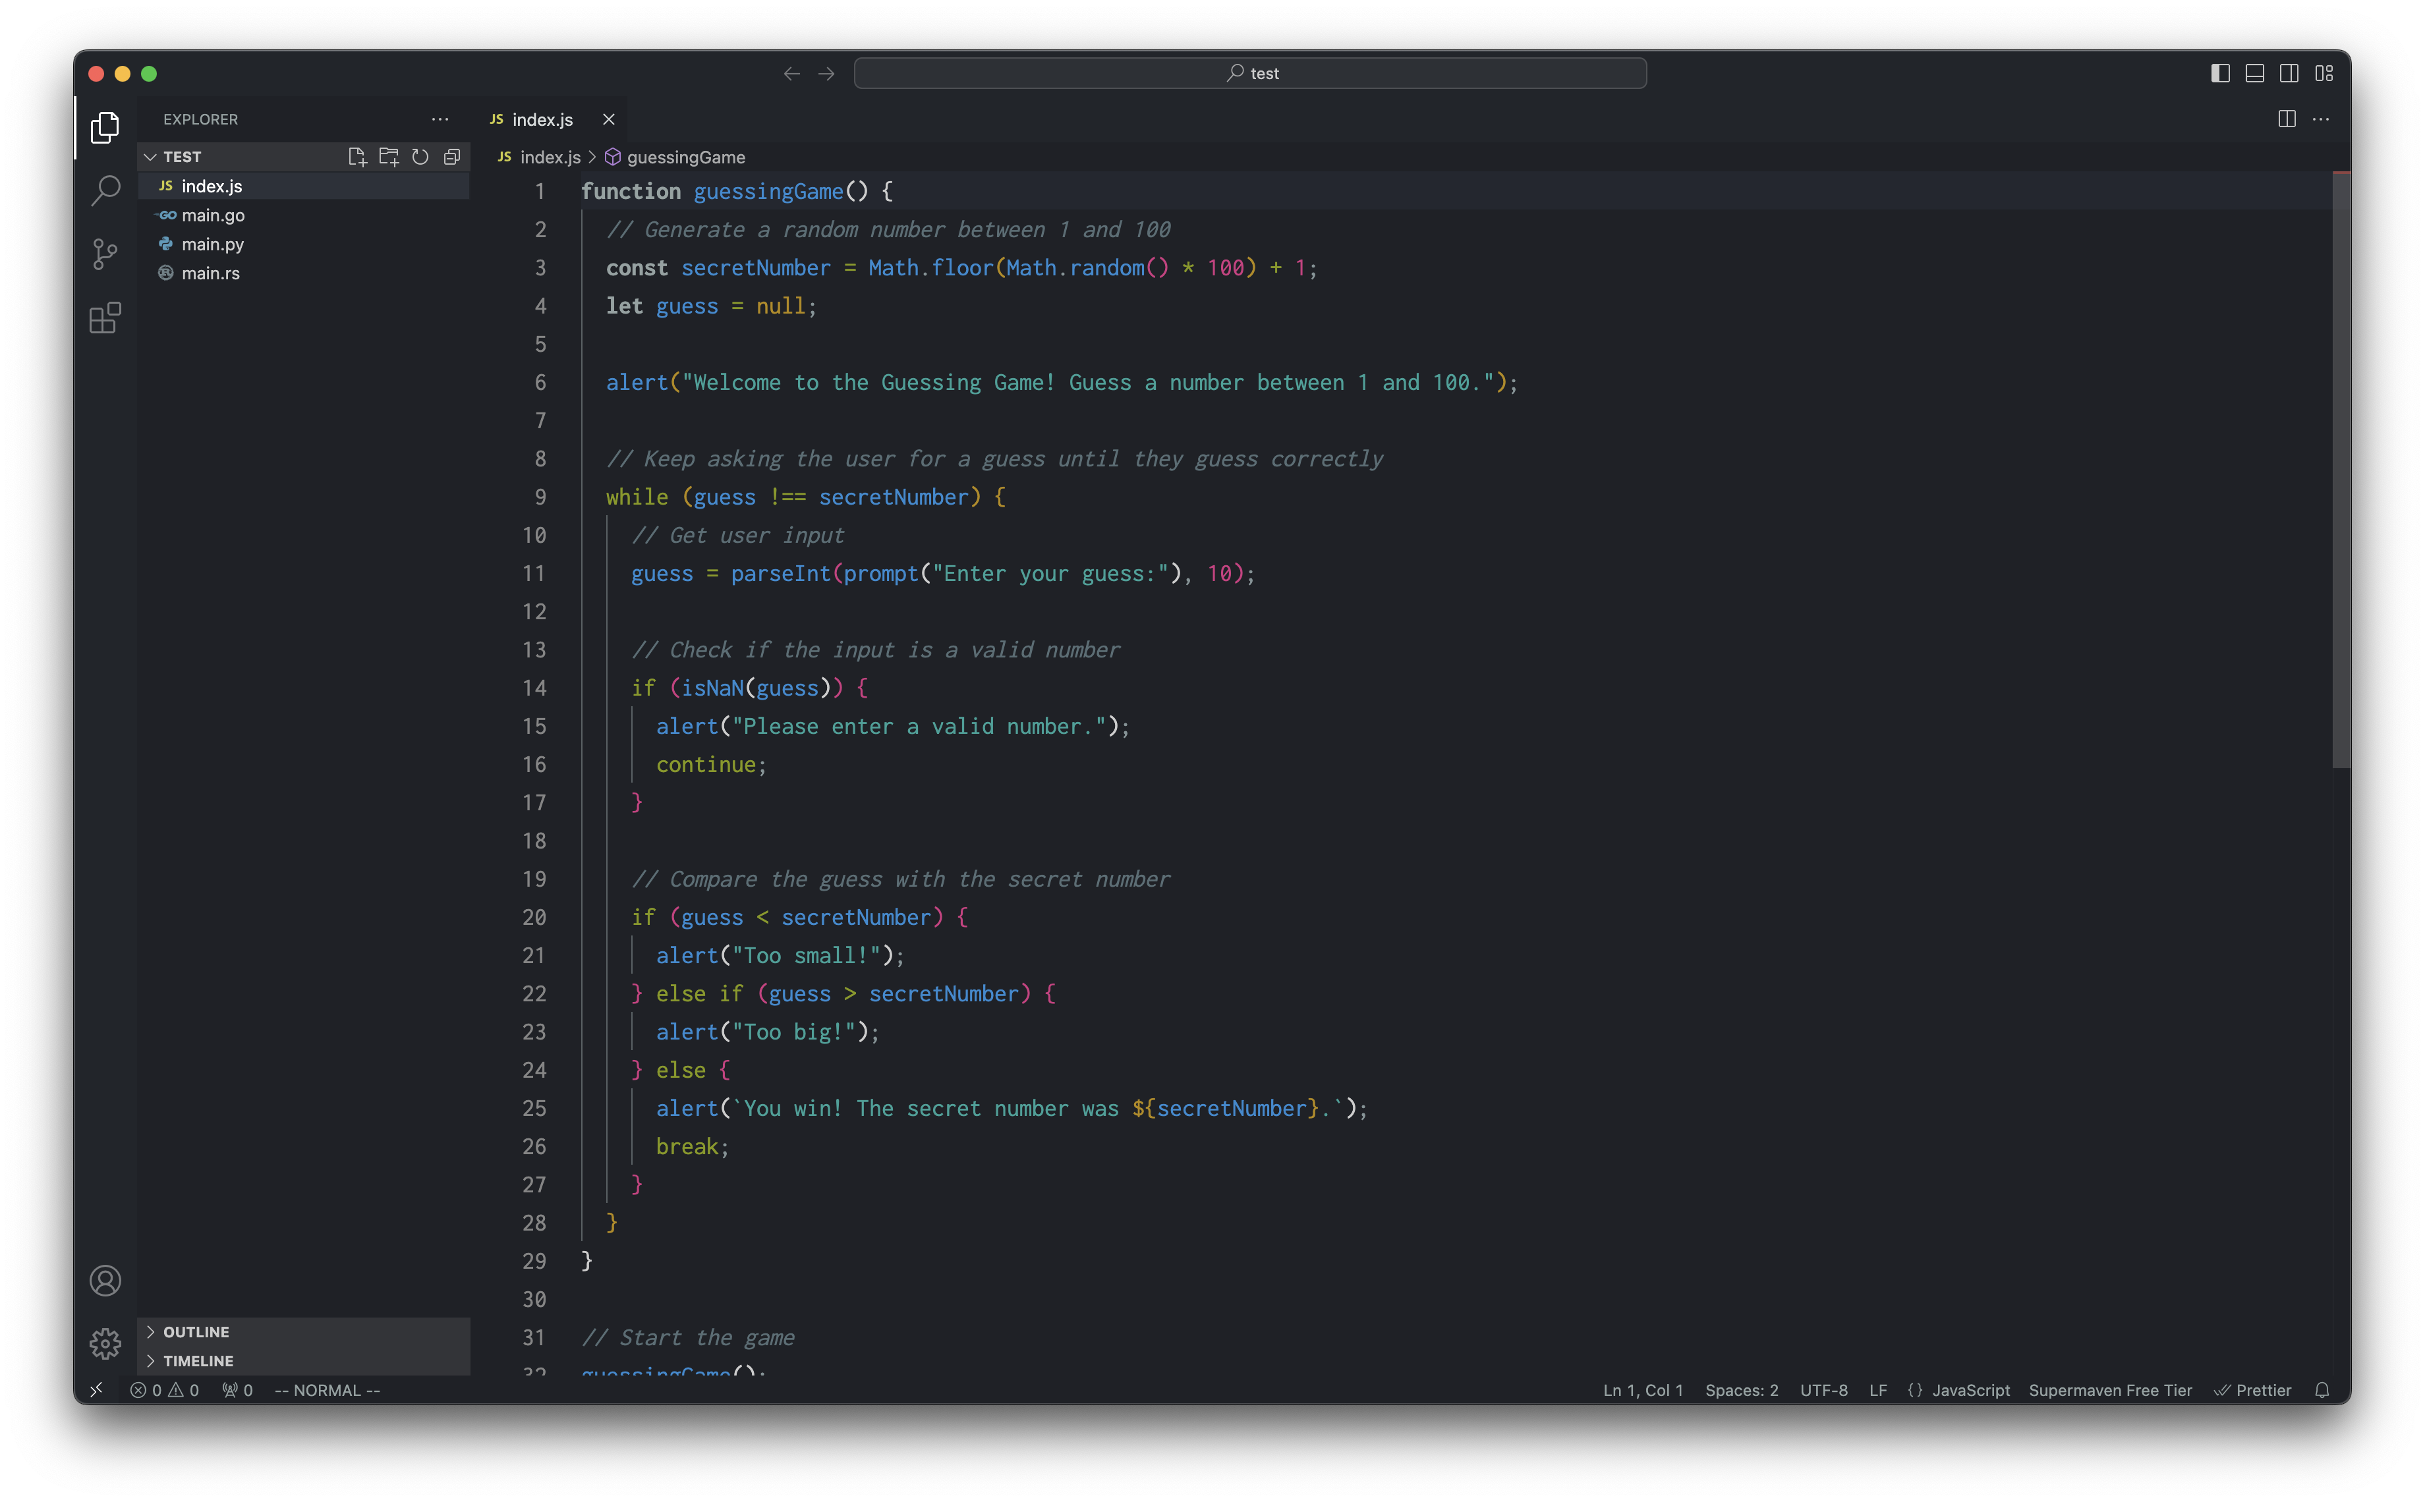Image resolution: width=2425 pixels, height=1502 pixels.
Task: Open the guessingGame breadcrumb dropdown
Action: tap(675, 157)
